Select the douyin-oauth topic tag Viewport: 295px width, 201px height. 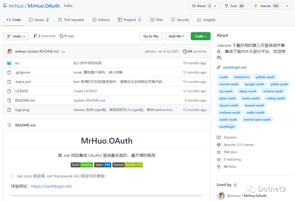coord(229,106)
